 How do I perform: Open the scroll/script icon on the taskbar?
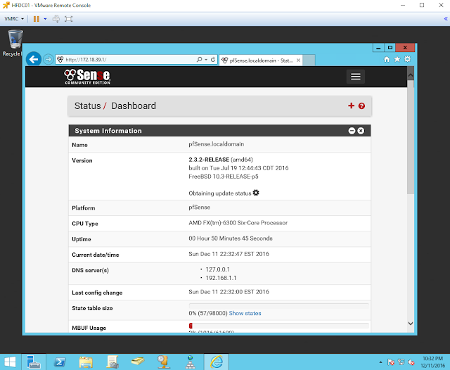click(112, 362)
